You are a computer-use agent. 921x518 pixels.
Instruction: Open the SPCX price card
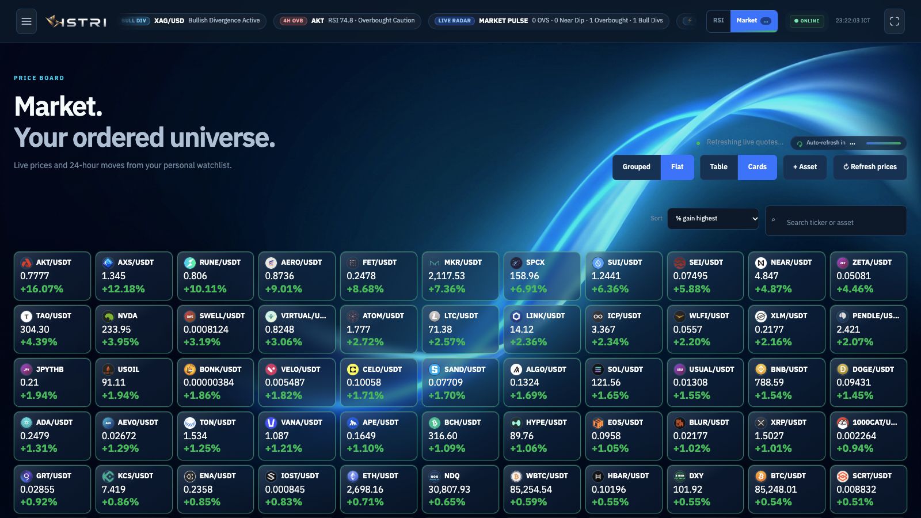tap(542, 276)
